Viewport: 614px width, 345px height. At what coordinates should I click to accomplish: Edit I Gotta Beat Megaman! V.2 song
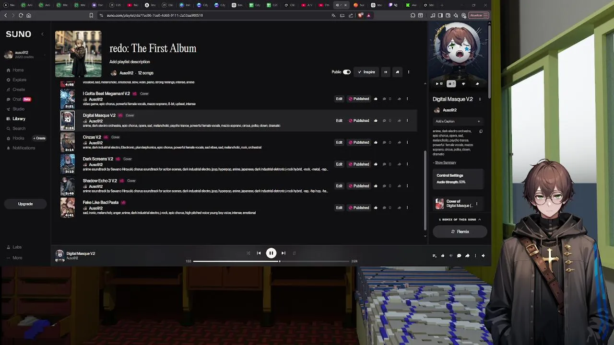339,99
